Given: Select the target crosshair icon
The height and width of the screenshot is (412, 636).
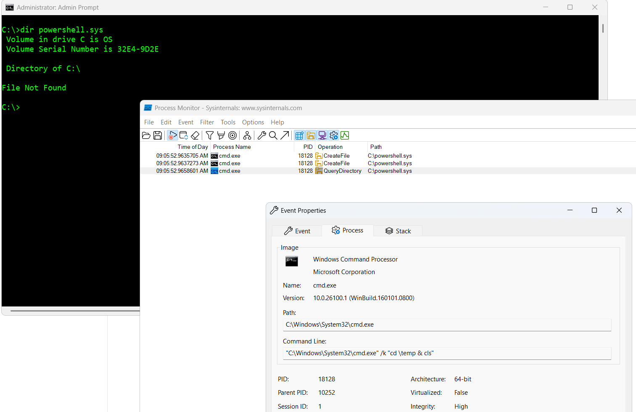Looking at the screenshot, I should click(x=232, y=135).
